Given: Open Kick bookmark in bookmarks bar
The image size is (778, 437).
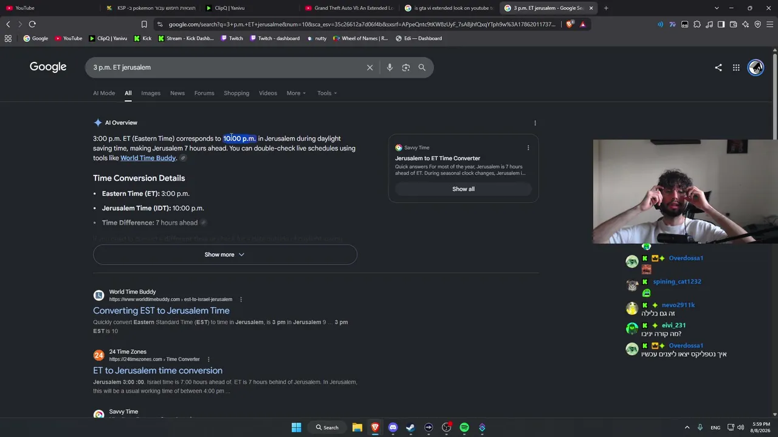Looking at the screenshot, I should click(x=142, y=38).
